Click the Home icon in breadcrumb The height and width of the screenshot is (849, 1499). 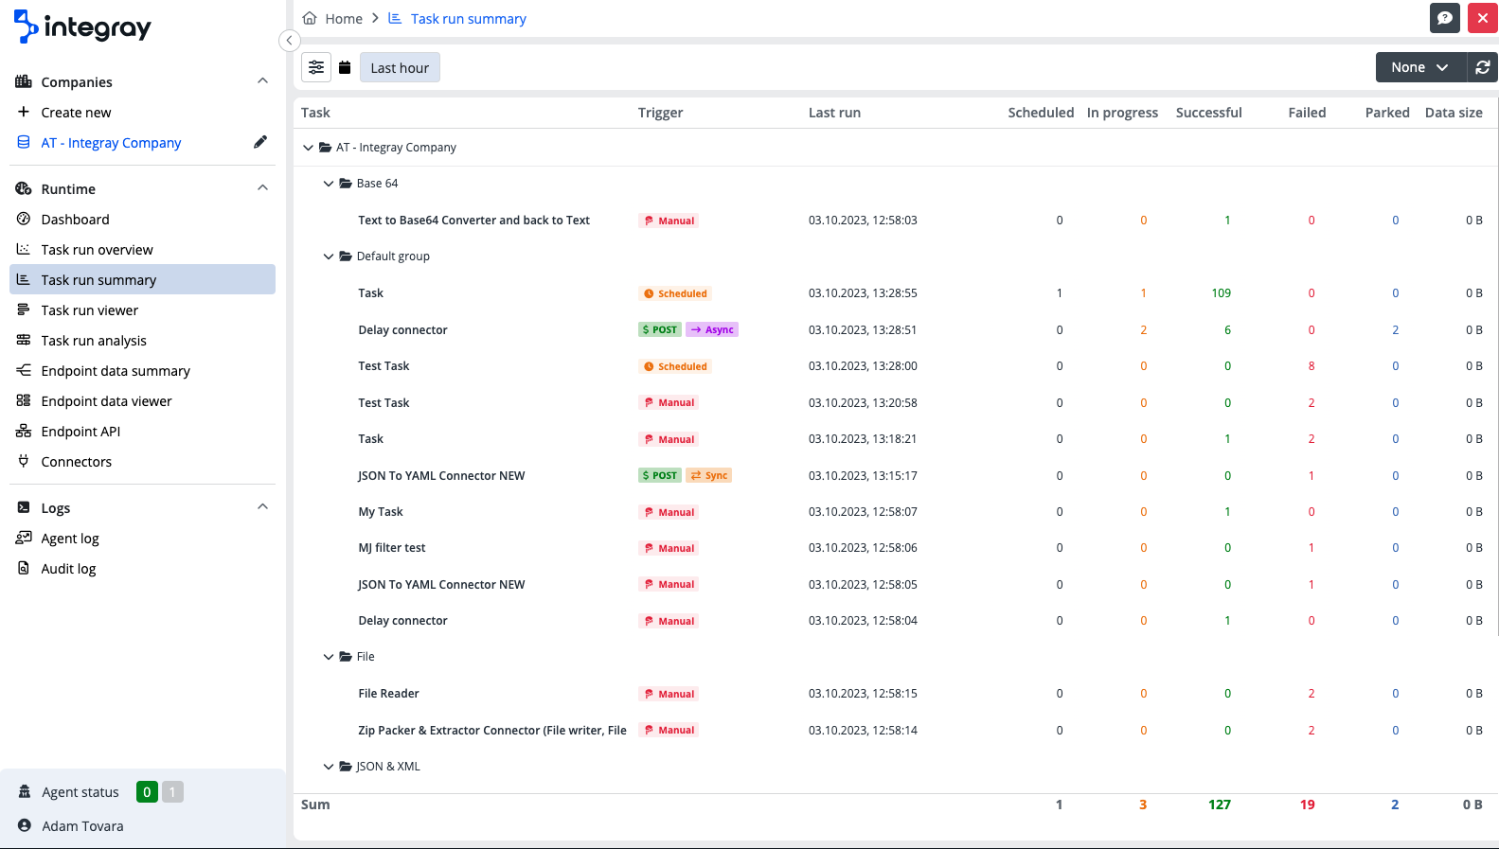pyautogui.click(x=310, y=18)
